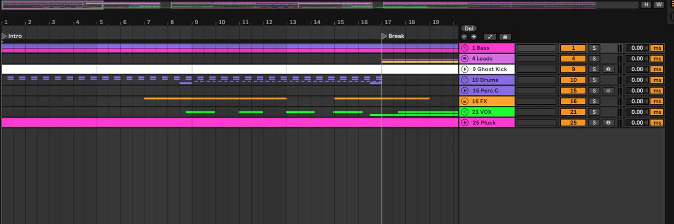Switch the 21 VOX ms unit toggle
The image size is (674, 224).
[x=656, y=112]
